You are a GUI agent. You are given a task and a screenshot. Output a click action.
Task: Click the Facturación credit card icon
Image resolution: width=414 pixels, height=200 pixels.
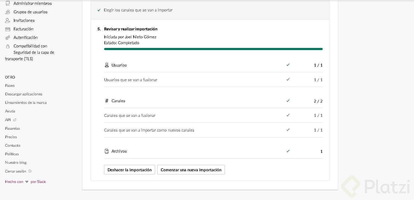pyautogui.click(x=8, y=29)
